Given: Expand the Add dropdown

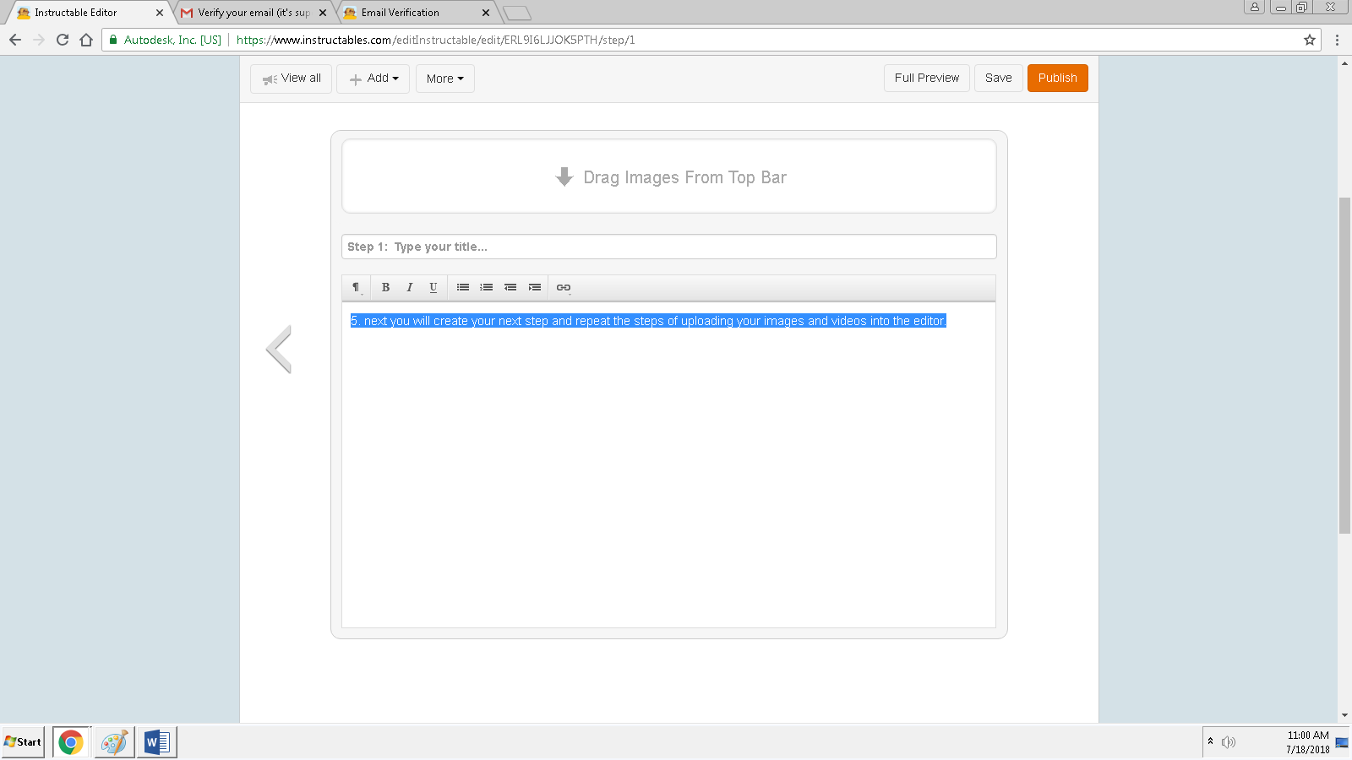Looking at the screenshot, I should pyautogui.click(x=373, y=79).
